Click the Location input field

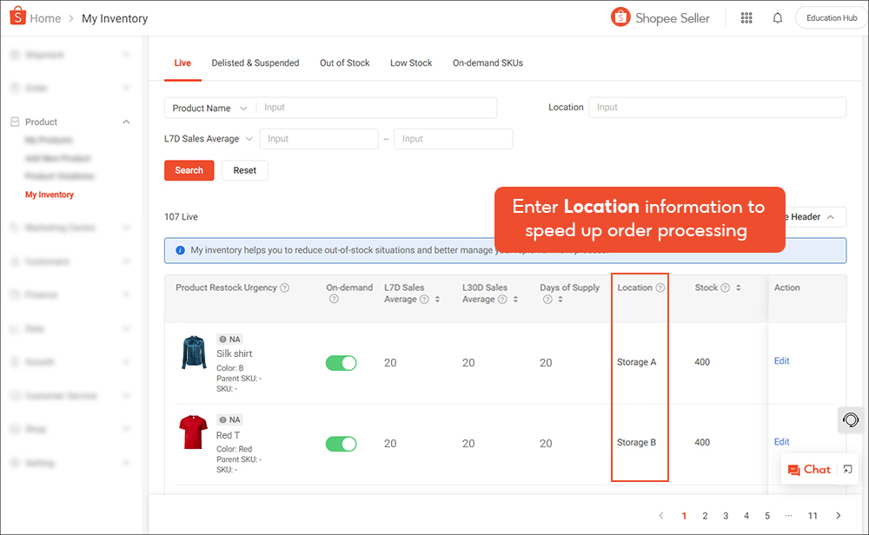(717, 108)
